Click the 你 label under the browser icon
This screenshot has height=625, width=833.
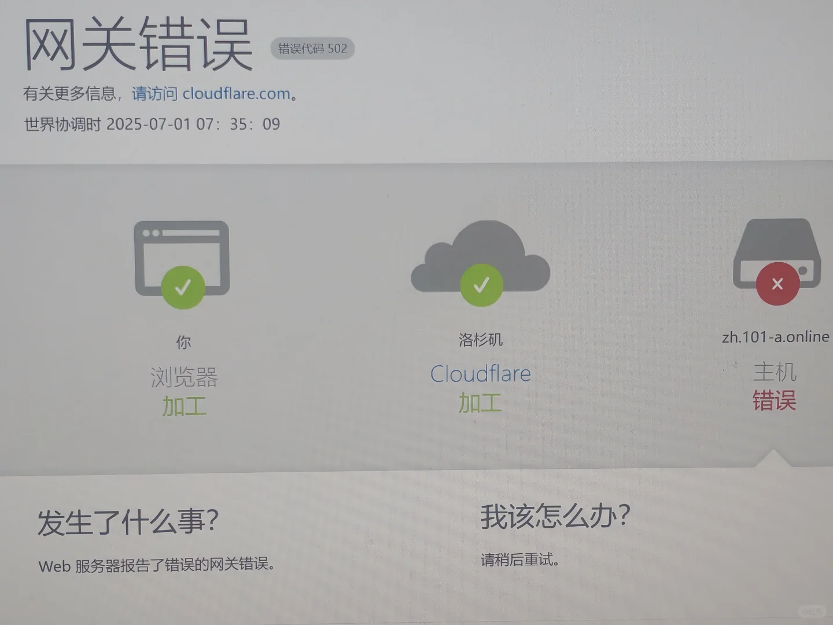(183, 343)
